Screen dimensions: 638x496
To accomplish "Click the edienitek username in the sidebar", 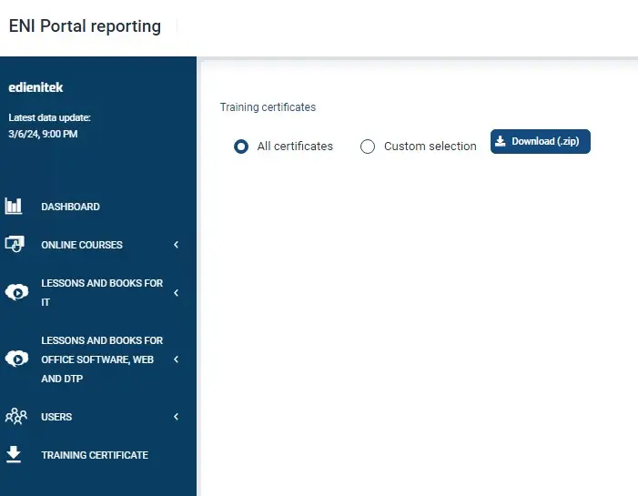I will [35, 88].
